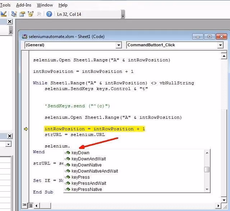Close the Sheet1 code window

pos(221,37)
